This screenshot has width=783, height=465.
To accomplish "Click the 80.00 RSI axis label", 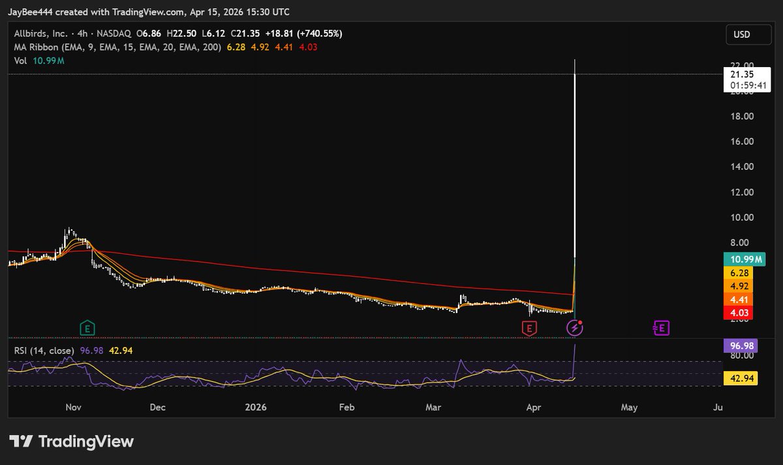I will click(742, 356).
